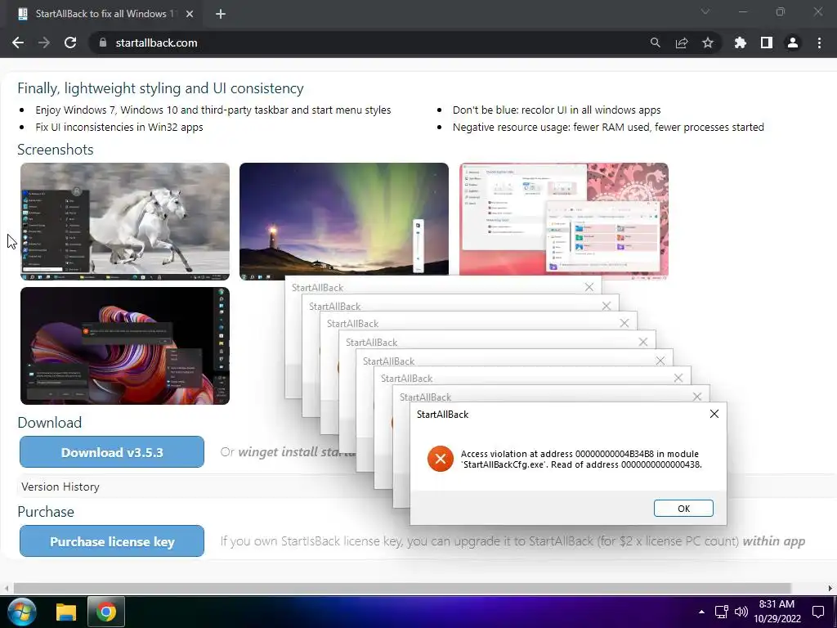Click the 'Enjoy Windows 7, Windows 10' bullet

pos(213,110)
